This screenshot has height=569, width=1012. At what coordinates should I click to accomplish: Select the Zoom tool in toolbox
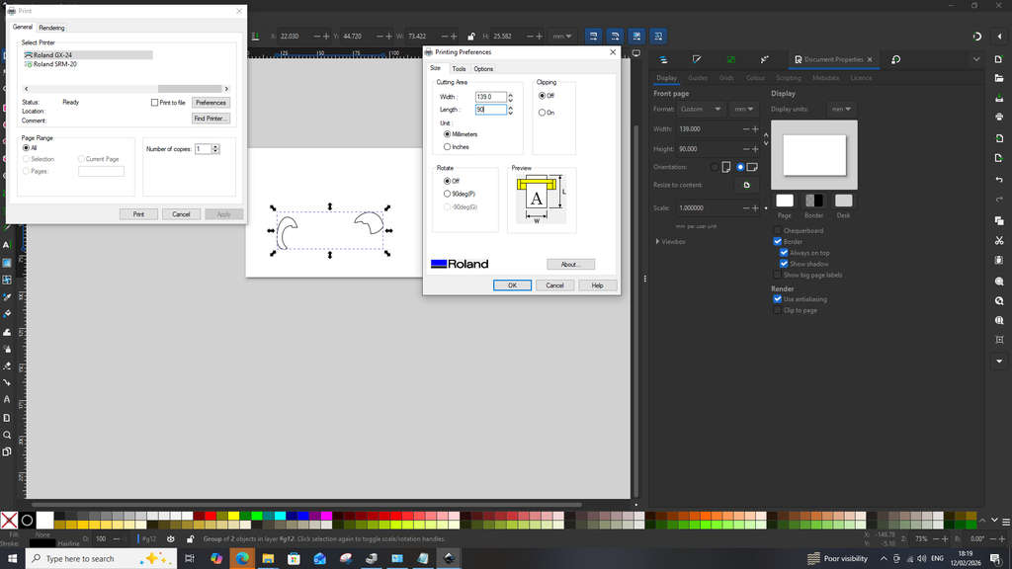click(x=7, y=435)
